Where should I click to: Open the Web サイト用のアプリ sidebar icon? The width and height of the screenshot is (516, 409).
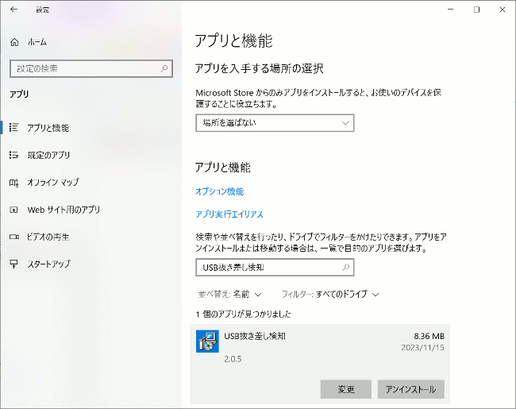click(13, 210)
